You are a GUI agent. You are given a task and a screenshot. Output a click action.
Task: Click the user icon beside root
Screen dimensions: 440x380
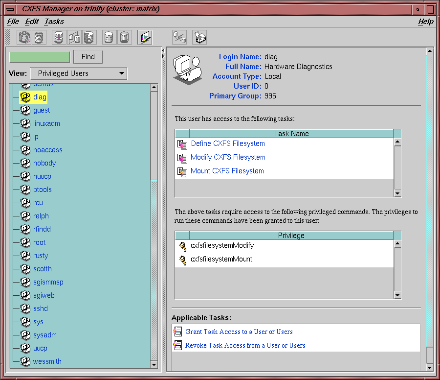(x=25, y=242)
